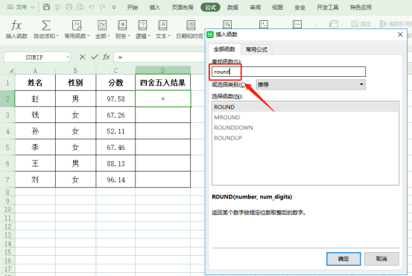
Task: Click the 确定 button in dialog
Action: point(343,259)
